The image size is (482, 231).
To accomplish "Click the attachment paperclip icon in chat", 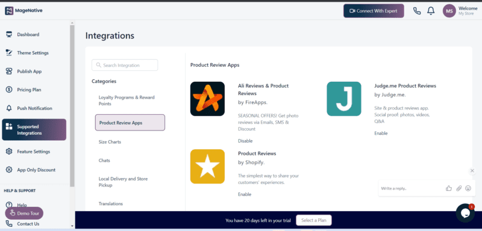I will click(459, 188).
